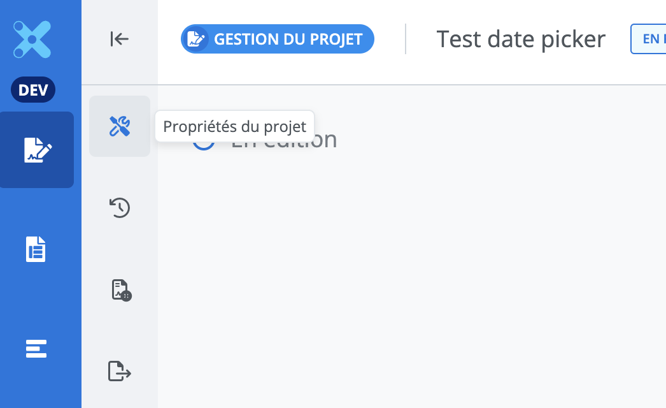Click the document settings icon in sidebar
The image size is (666, 408).
[x=120, y=289]
